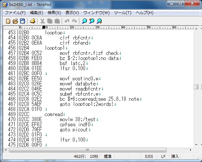Click the TeraPad title bar application icon
The image size is (202, 162).
coord(5,5)
